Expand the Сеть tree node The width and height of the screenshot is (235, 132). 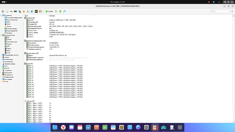tap(1, 66)
